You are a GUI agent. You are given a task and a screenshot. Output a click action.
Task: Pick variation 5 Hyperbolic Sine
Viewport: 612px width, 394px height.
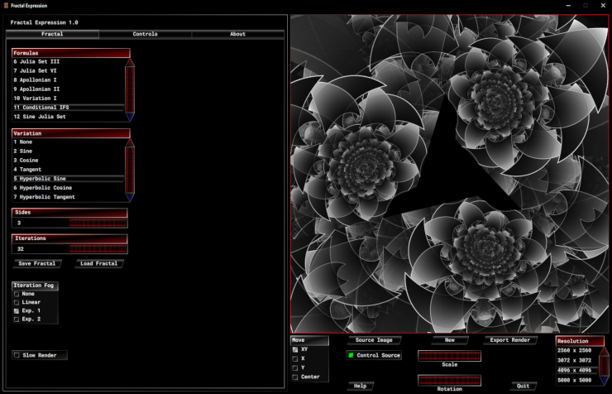click(69, 179)
